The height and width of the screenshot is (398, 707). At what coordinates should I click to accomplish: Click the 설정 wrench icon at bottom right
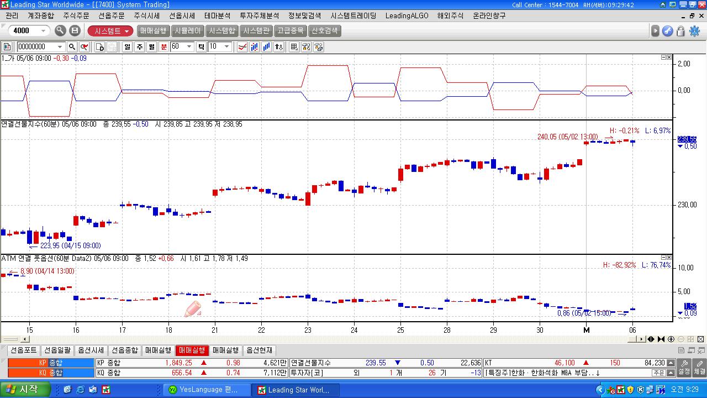click(x=684, y=367)
